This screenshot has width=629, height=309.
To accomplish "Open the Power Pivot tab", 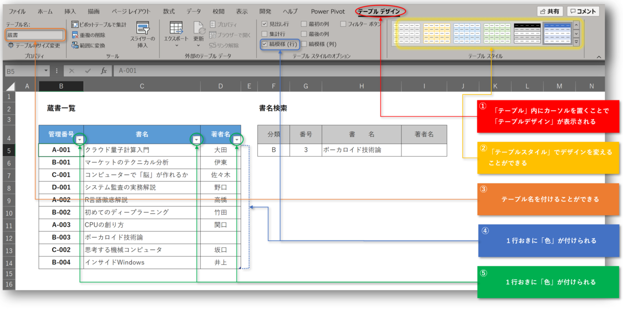I will click(328, 11).
